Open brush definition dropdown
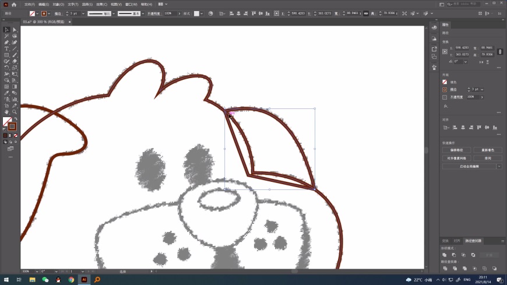 (143, 13)
